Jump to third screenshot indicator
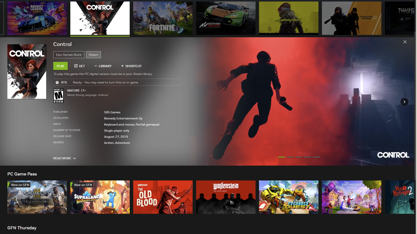 click(299, 157)
